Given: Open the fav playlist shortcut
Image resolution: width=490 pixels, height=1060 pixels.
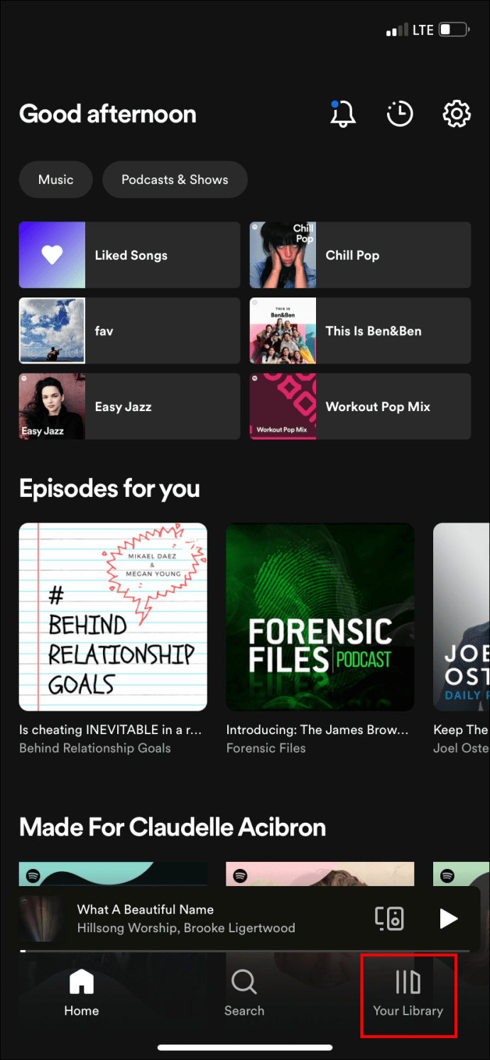Looking at the screenshot, I should (x=129, y=331).
